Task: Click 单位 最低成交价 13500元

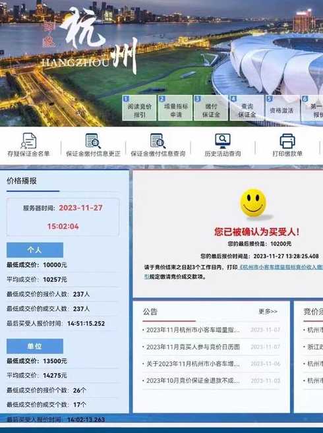Action: click(37, 361)
